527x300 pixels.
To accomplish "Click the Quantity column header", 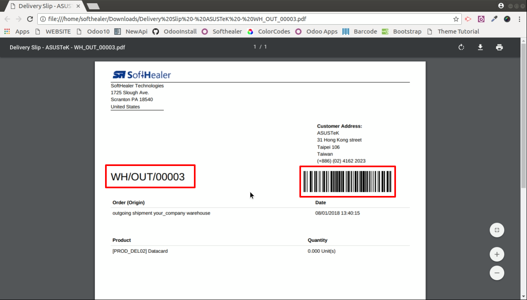I will pyautogui.click(x=318, y=240).
